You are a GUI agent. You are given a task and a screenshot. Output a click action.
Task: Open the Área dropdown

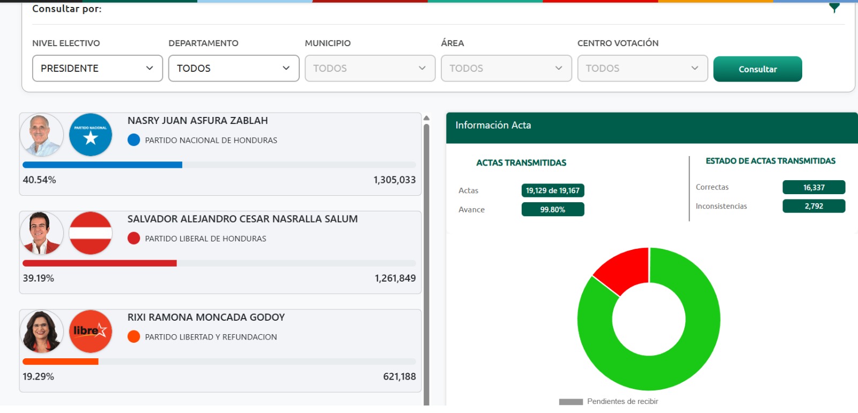pyautogui.click(x=506, y=68)
